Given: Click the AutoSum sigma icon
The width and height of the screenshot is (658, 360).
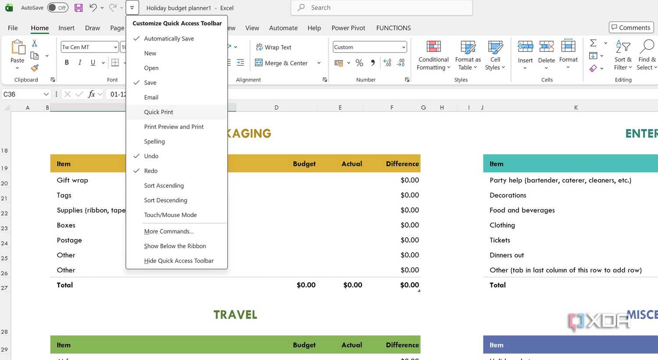Looking at the screenshot, I should pos(594,43).
